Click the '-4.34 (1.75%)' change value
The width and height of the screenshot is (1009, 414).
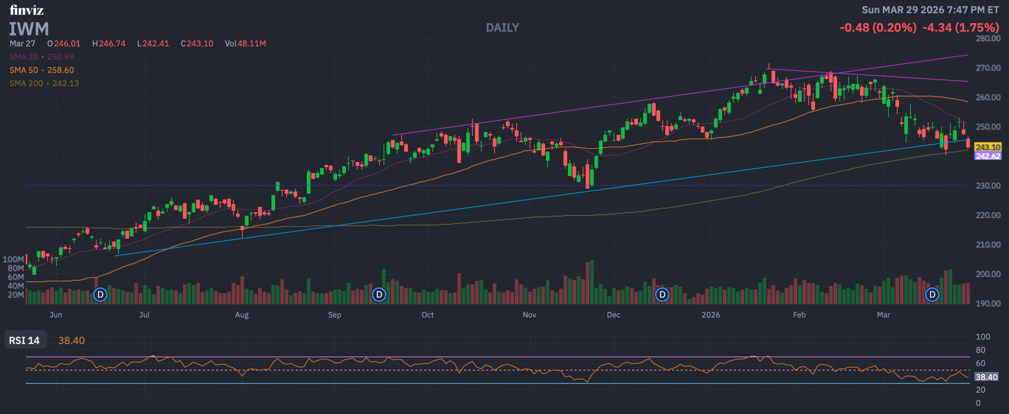tap(961, 28)
